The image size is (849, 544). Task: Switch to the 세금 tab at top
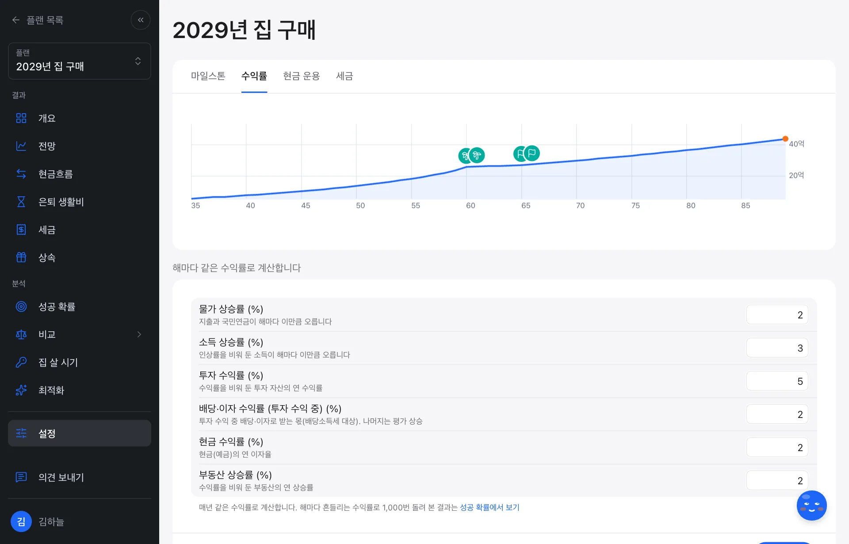[344, 76]
